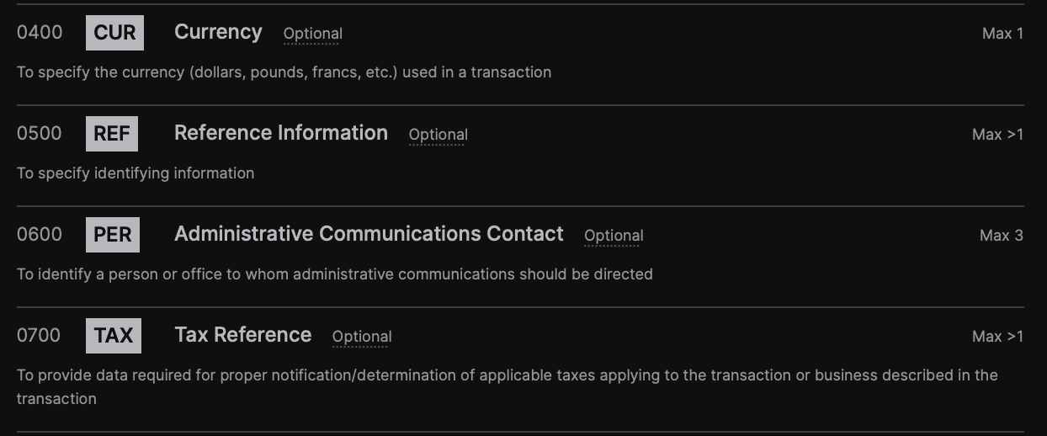Click the Max 1 indicator for Currency
This screenshot has height=436, width=1047.
click(x=1002, y=34)
